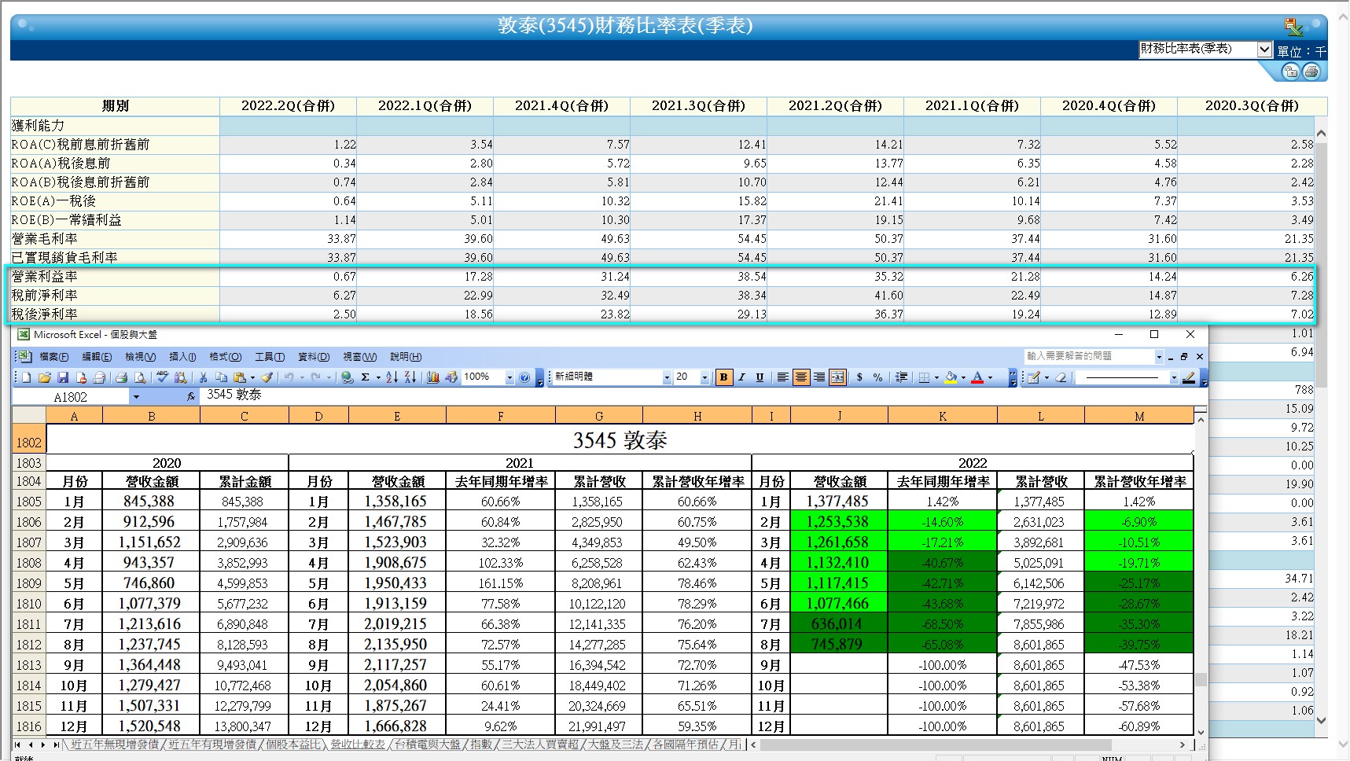The image size is (1350, 761).
Task: Select column header K
Action: click(943, 416)
